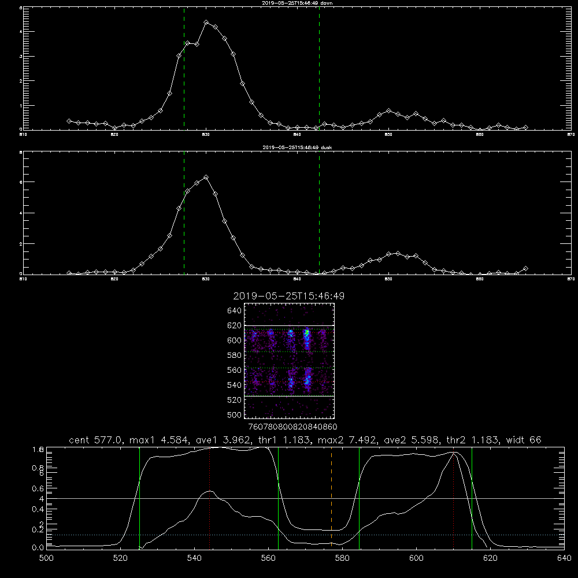Click the bottom plot x-axis label 580
This screenshot has width=578, height=578.
[342, 558]
